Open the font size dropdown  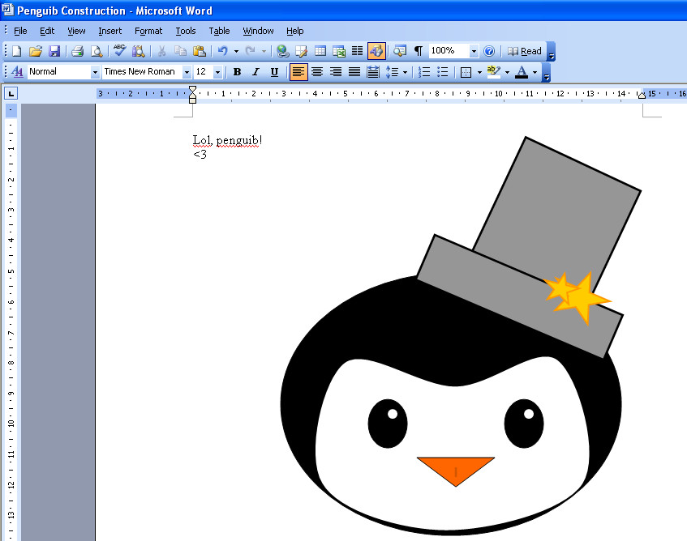coord(217,71)
